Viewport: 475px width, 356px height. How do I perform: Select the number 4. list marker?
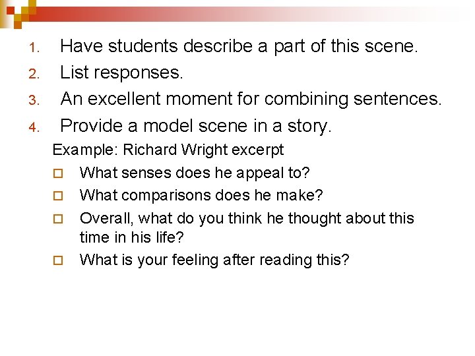[x=34, y=127]
